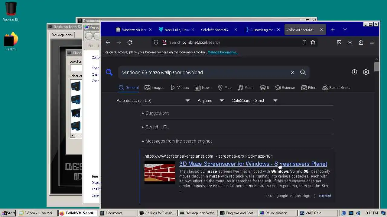Select the Files search category
Viewport: 387px width, 217px height.
point(309,88)
